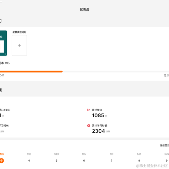This screenshot has width=169, height=169.
Task: Click the 累计学习时长 clock icon
Action: (x=89, y=126)
